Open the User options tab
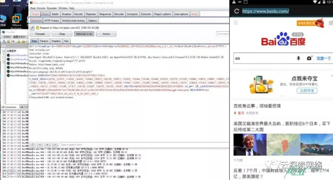Image resolution: width=333 pixels, height=180 pixels. click(181, 14)
